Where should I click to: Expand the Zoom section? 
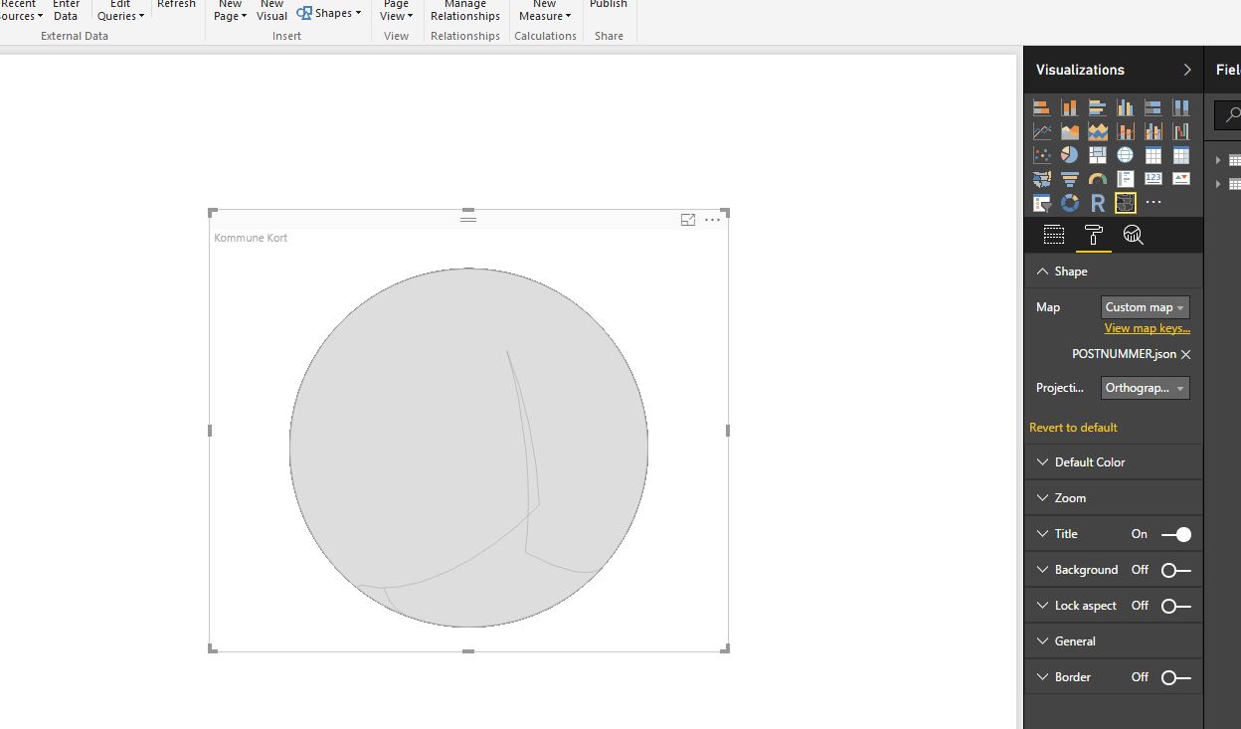coord(1113,498)
